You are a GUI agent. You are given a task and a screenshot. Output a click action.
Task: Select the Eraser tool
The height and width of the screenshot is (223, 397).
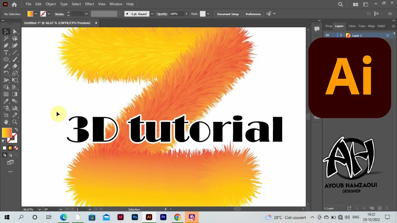pyautogui.click(x=15, y=66)
